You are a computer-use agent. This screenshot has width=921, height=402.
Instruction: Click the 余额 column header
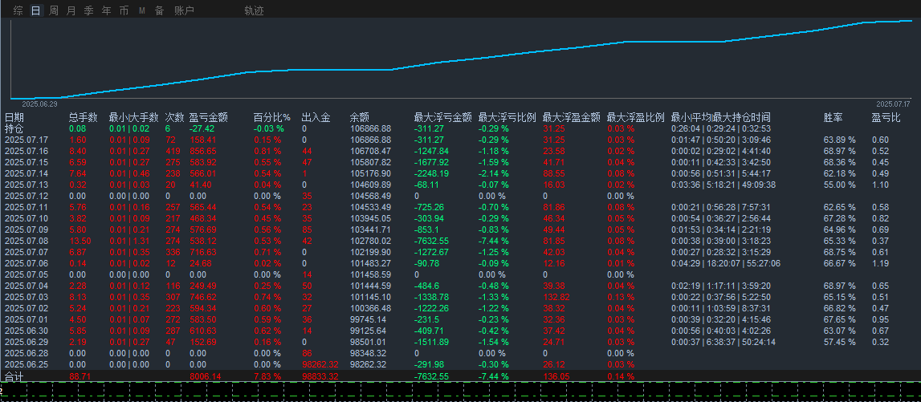360,117
